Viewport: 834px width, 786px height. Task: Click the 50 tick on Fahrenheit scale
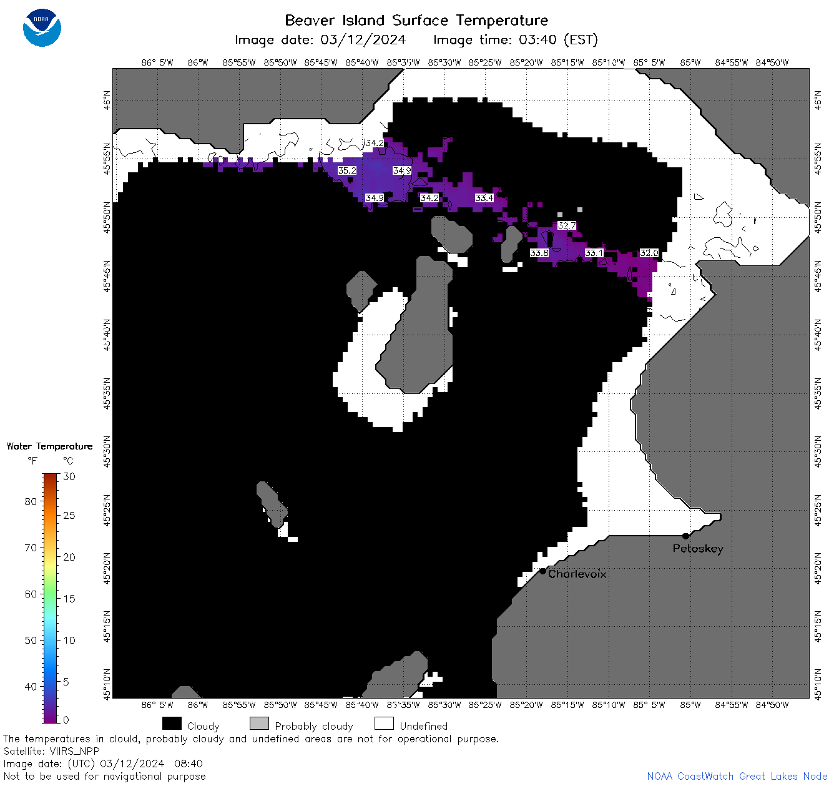[x=31, y=640]
